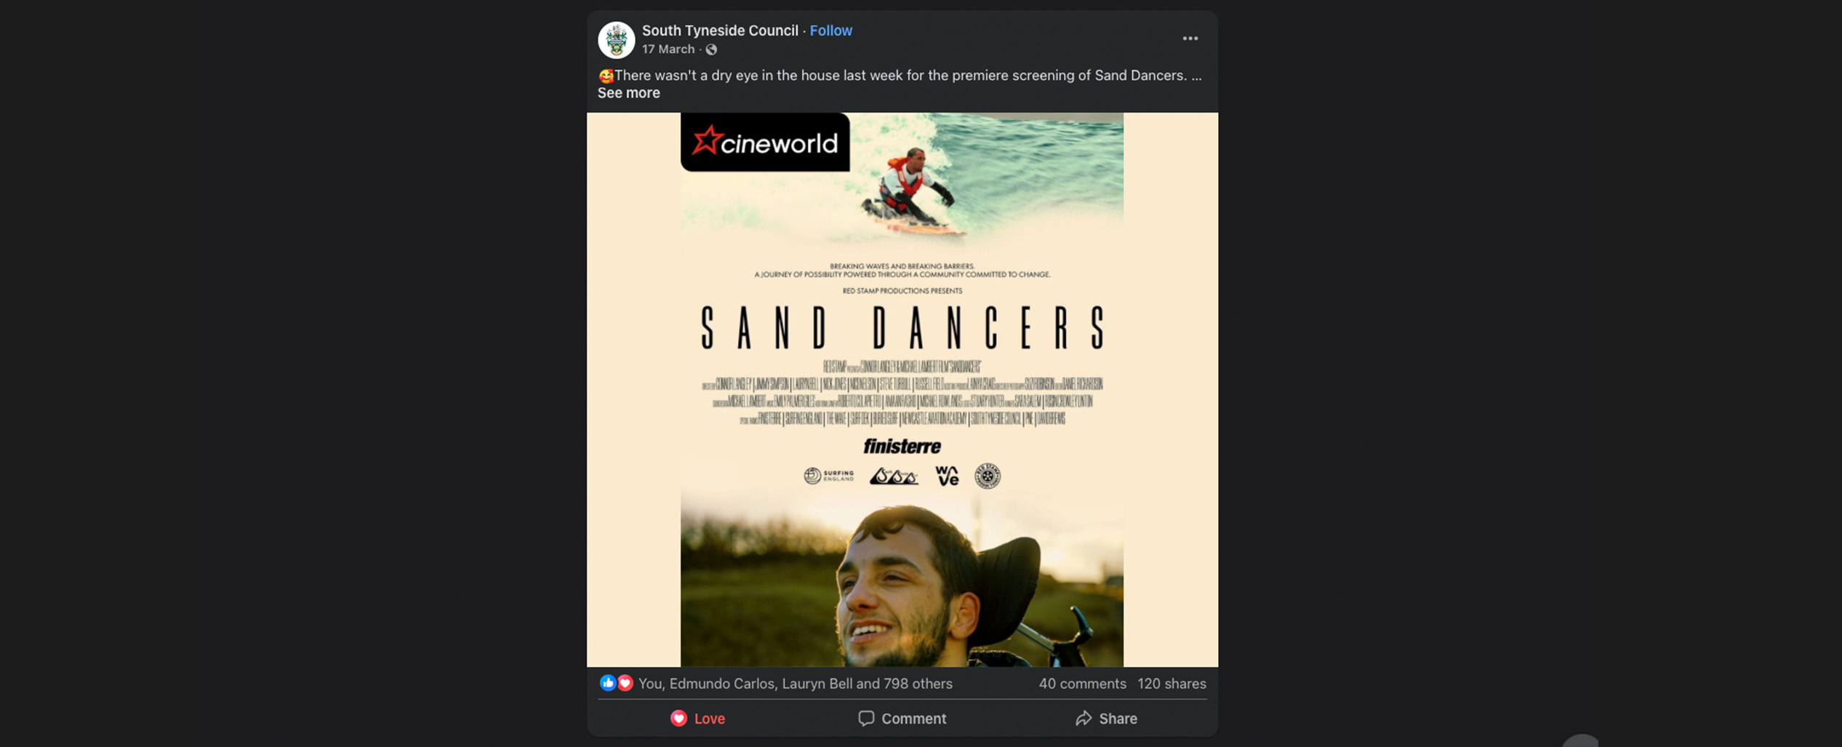
Task: View the 40 comments
Action: point(1082,684)
